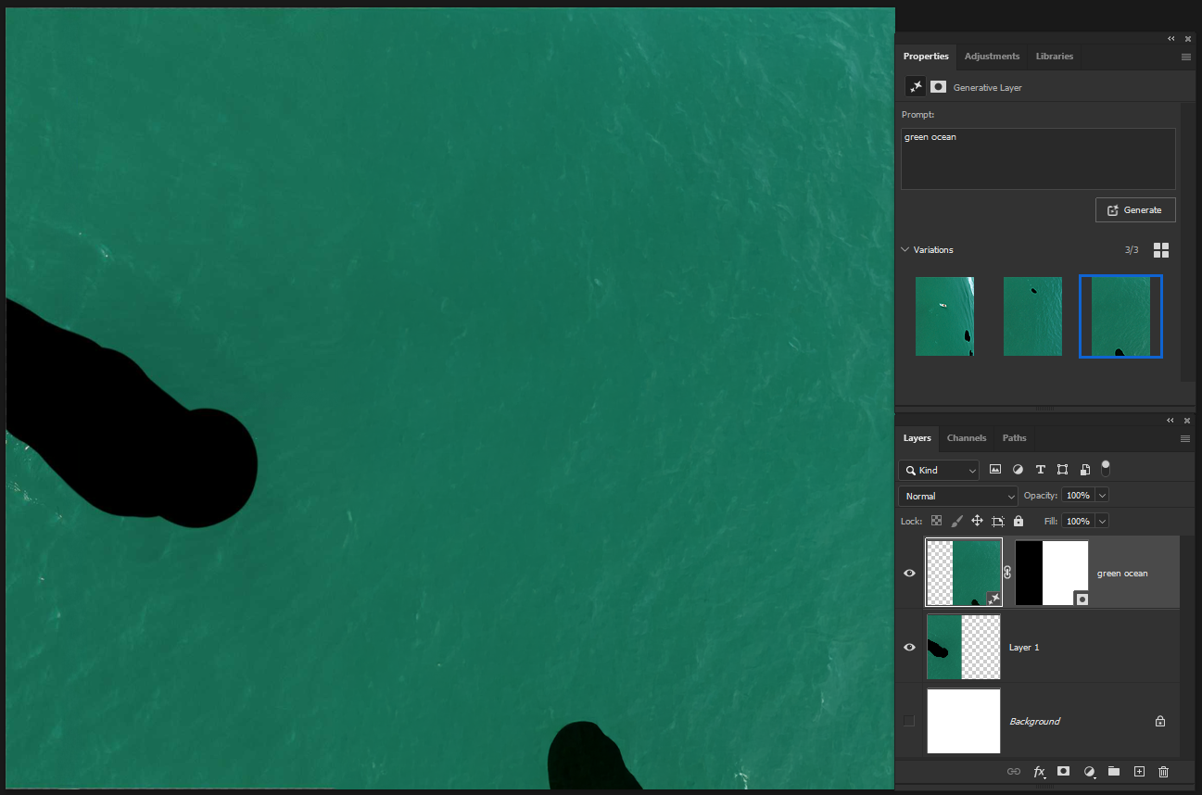Filter layers by type icon (text)
This screenshot has width=1202, height=795.
(1040, 470)
